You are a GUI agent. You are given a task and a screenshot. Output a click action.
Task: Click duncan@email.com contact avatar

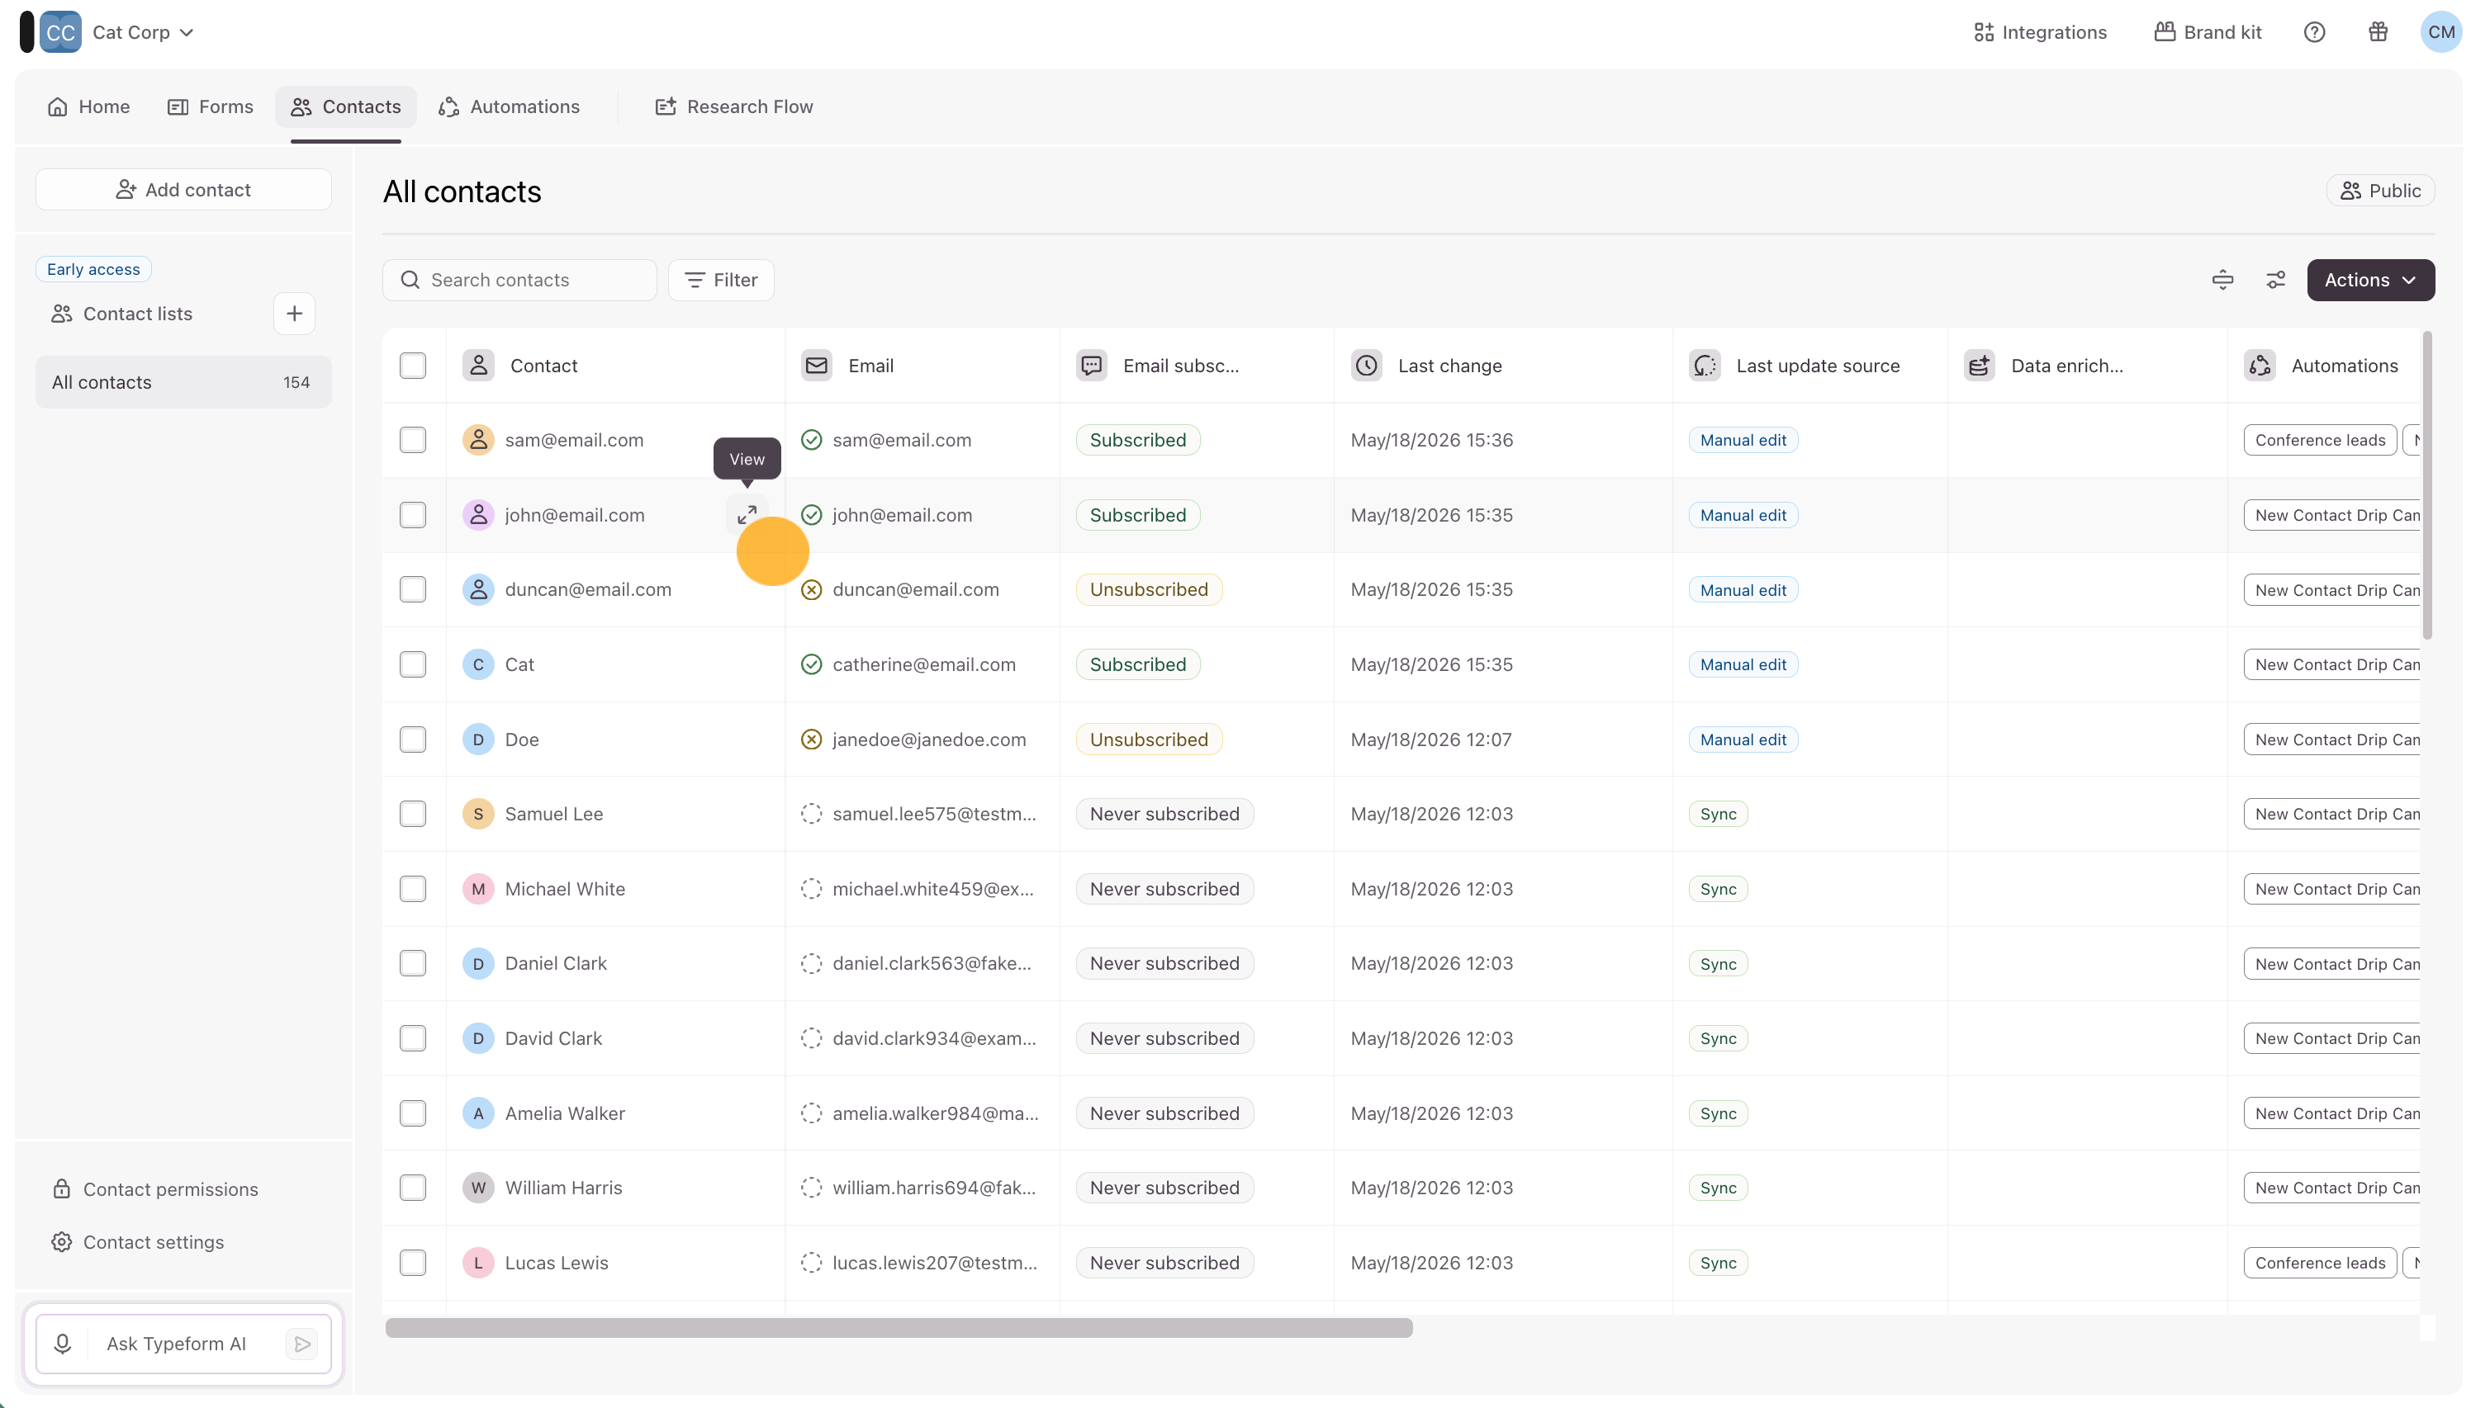click(x=478, y=589)
